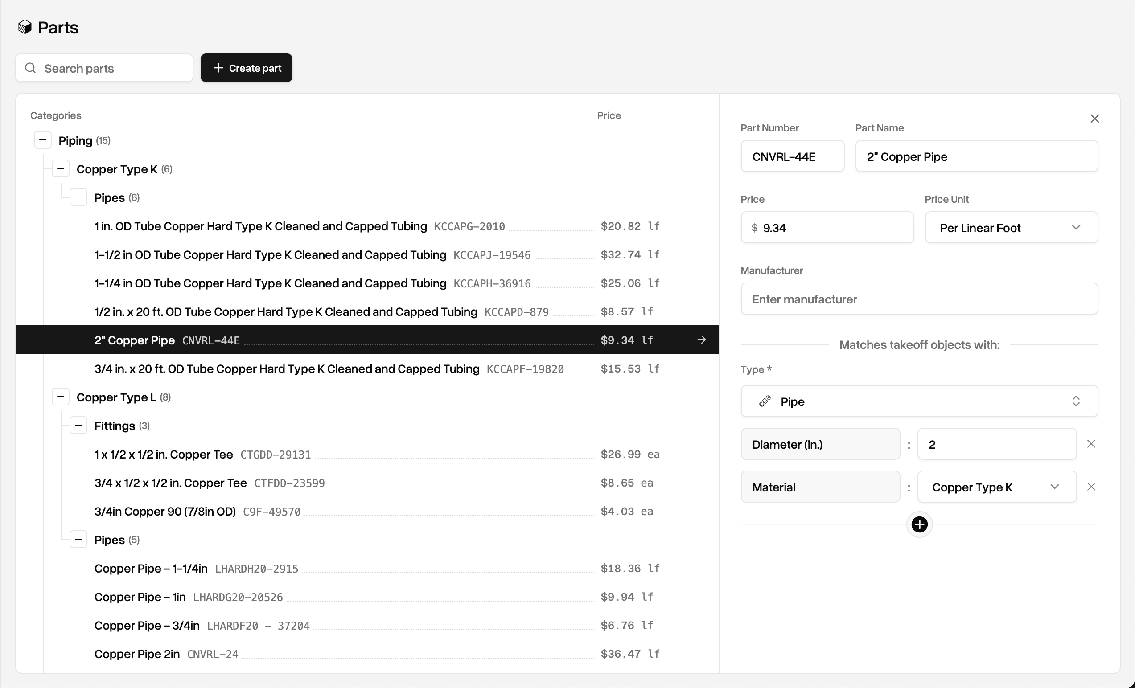Collapse the Copper Type K category
The width and height of the screenshot is (1135, 688).
(60, 168)
